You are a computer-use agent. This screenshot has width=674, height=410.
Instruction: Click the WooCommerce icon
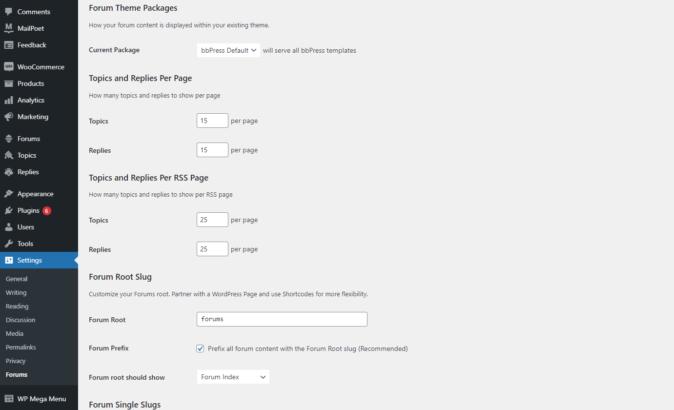8,67
